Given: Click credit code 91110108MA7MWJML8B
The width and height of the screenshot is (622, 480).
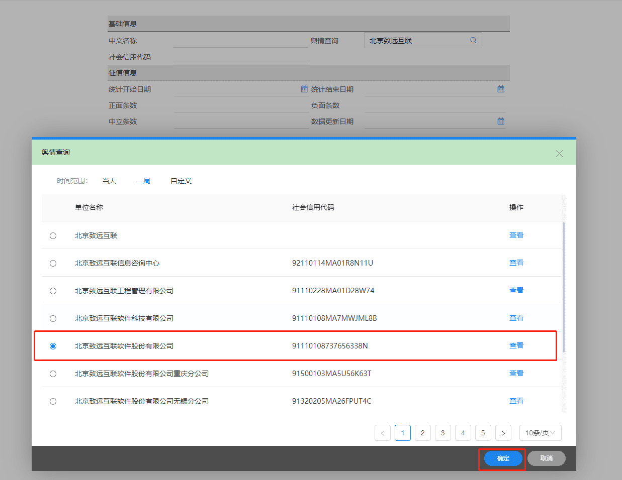Looking at the screenshot, I should coord(334,318).
